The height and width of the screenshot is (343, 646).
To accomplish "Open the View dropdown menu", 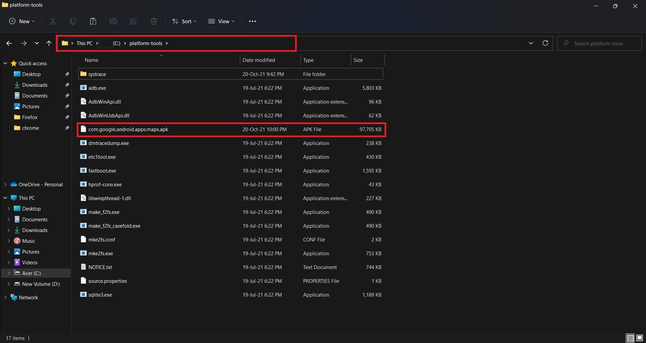I will pos(221,21).
